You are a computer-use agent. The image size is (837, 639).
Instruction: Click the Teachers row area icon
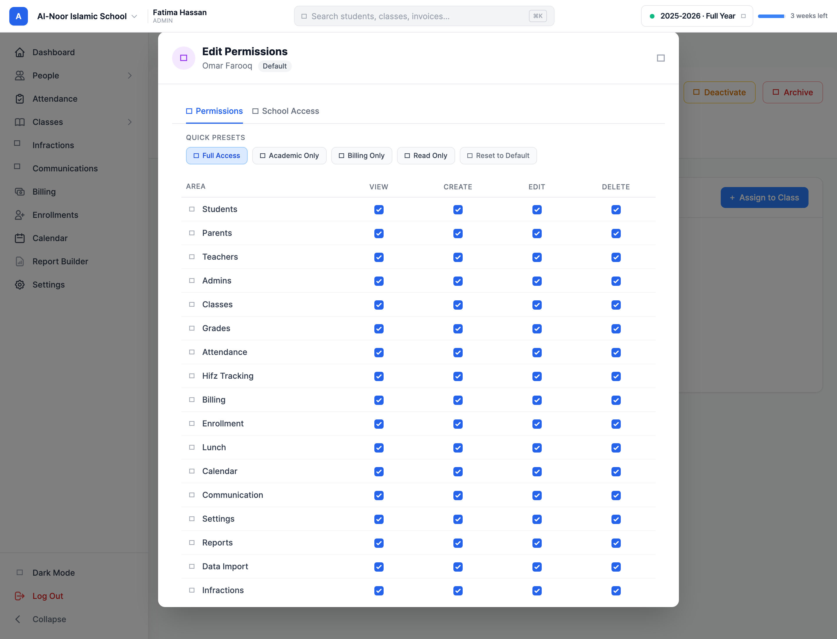click(192, 257)
